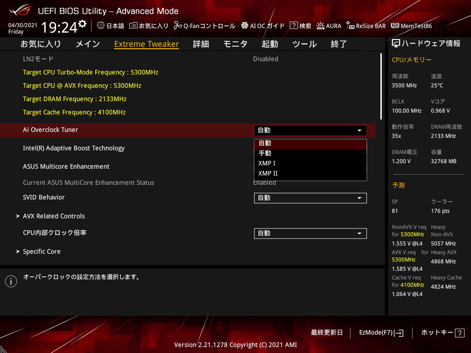Click the EzMode exit arrow icon

pyautogui.click(x=399, y=333)
